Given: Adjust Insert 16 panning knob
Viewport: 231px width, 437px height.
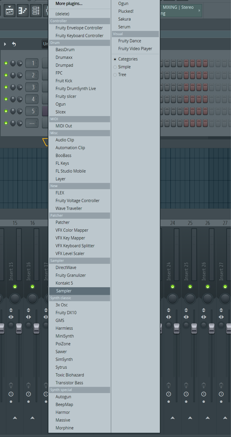Looking at the screenshot, I should click(32, 299).
